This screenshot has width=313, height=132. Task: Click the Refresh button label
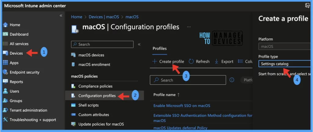[203, 62]
